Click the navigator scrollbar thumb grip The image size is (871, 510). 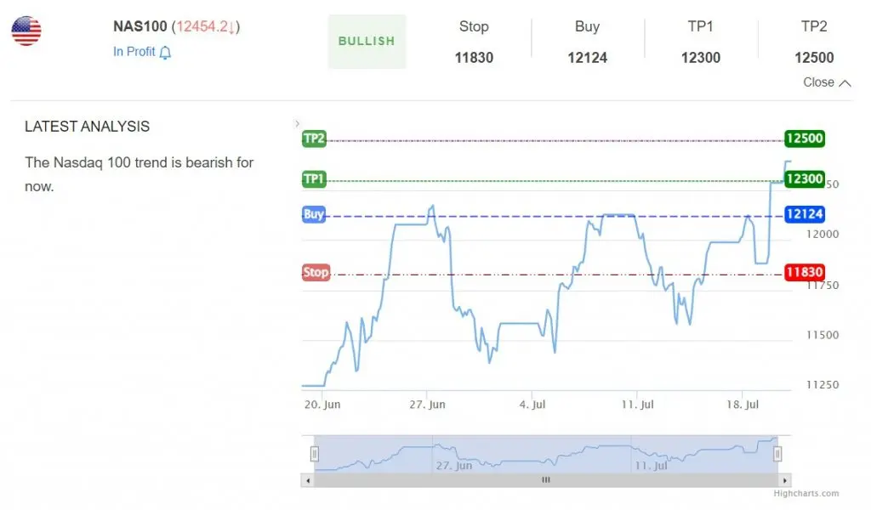pyautogui.click(x=546, y=480)
